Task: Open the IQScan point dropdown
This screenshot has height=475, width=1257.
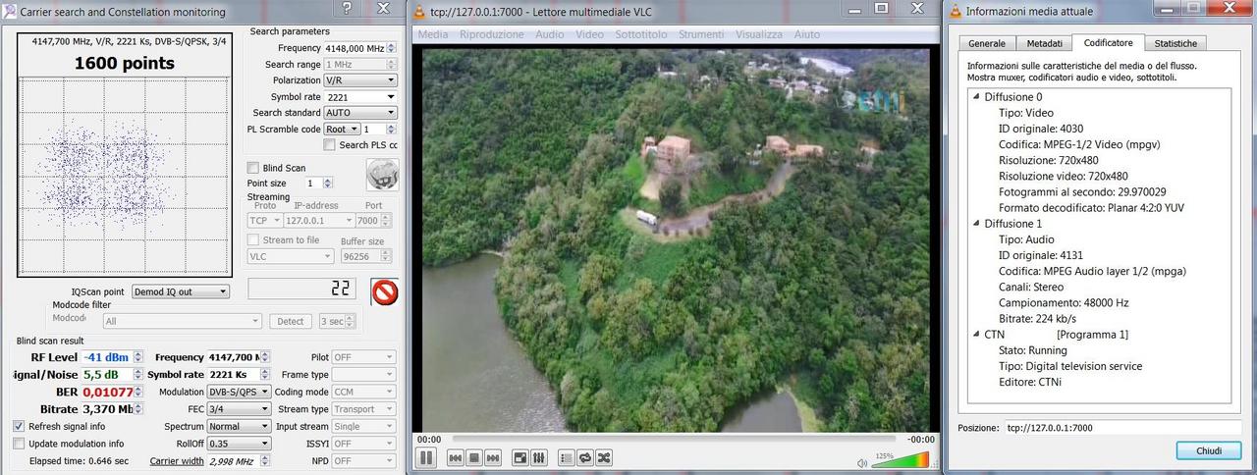Action: [x=180, y=291]
